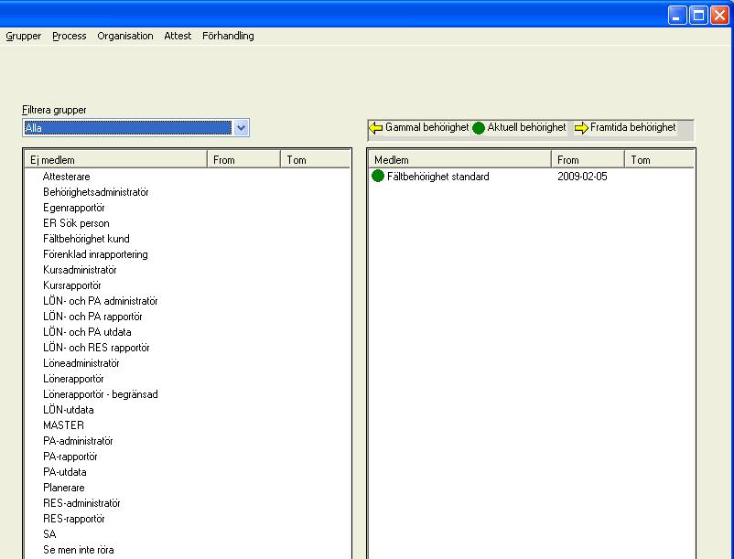
Task: Select MASTER group
Action: point(64,425)
